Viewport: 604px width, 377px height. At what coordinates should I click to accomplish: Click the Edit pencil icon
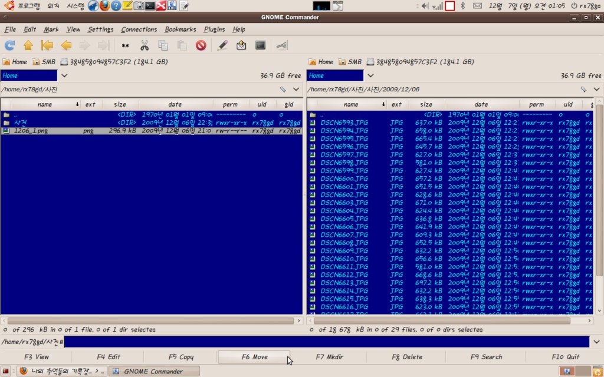(222, 46)
